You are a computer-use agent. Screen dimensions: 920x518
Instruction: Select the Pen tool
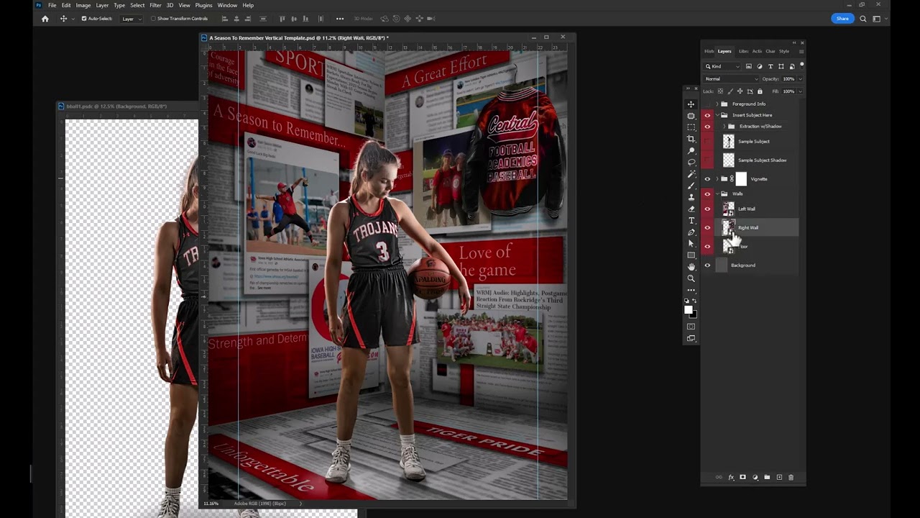tap(691, 232)
